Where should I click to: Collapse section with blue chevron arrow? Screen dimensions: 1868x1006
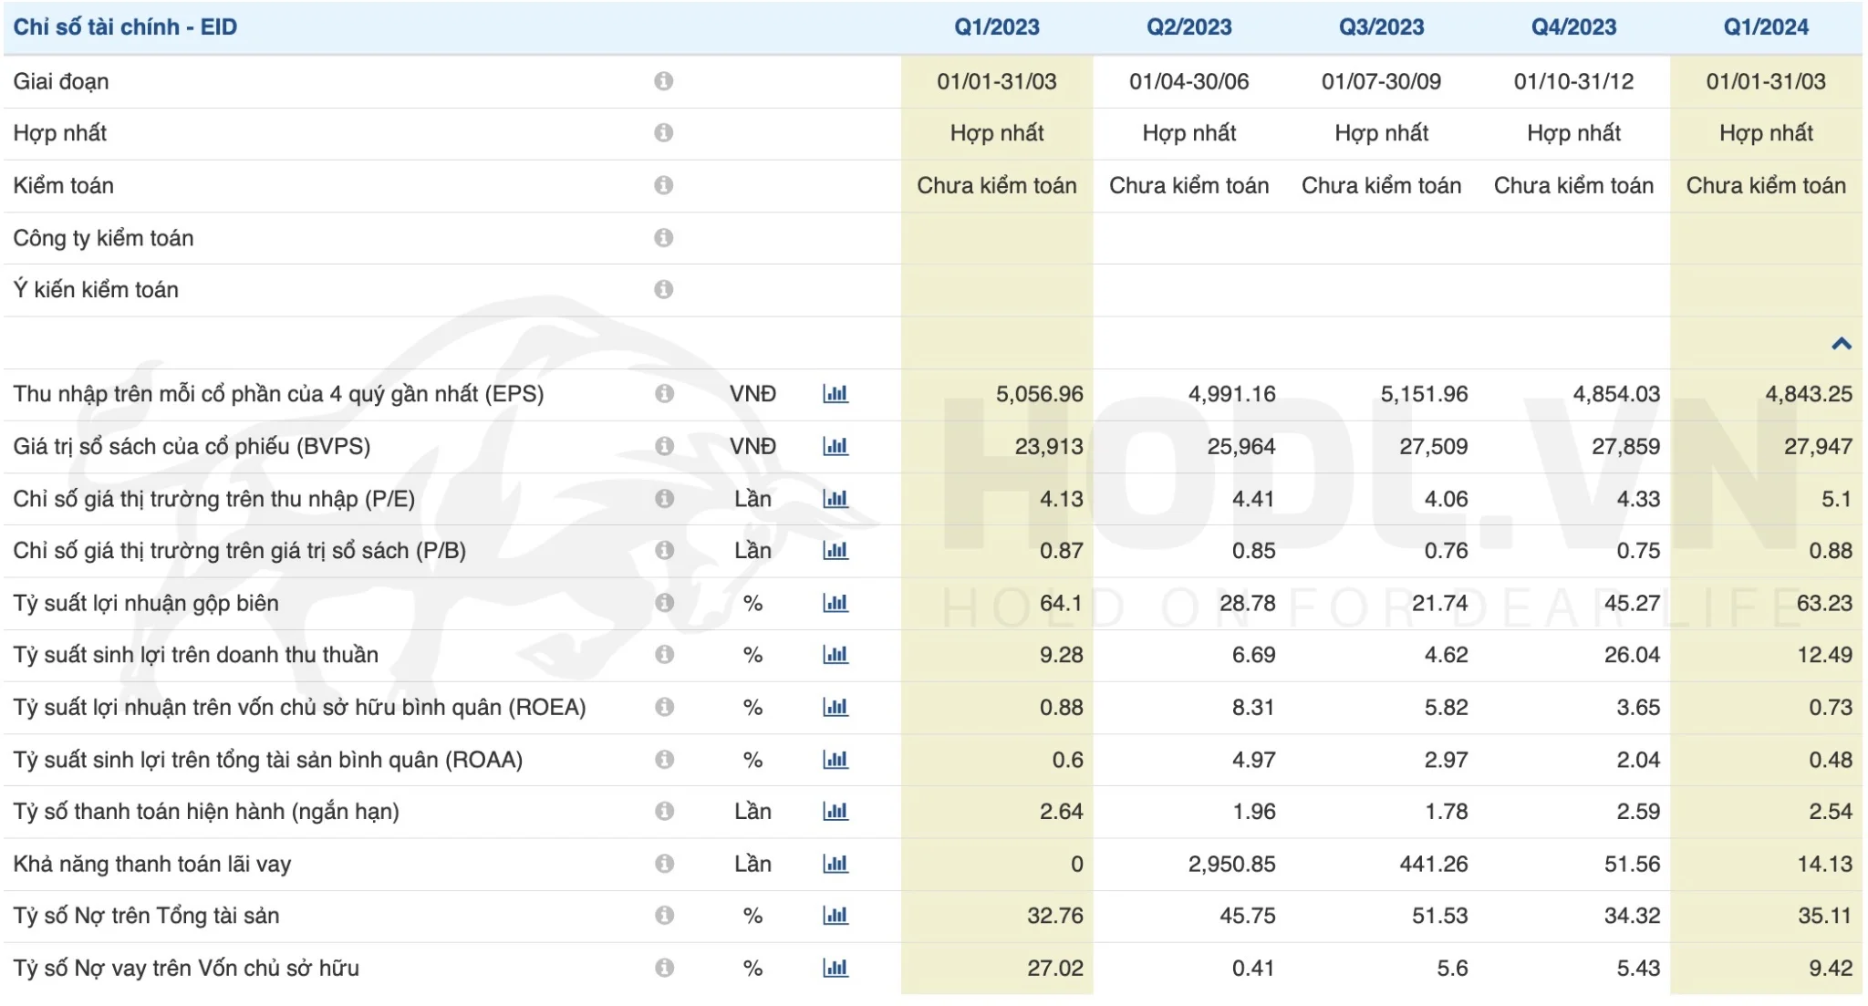(x=1841, y=344)
